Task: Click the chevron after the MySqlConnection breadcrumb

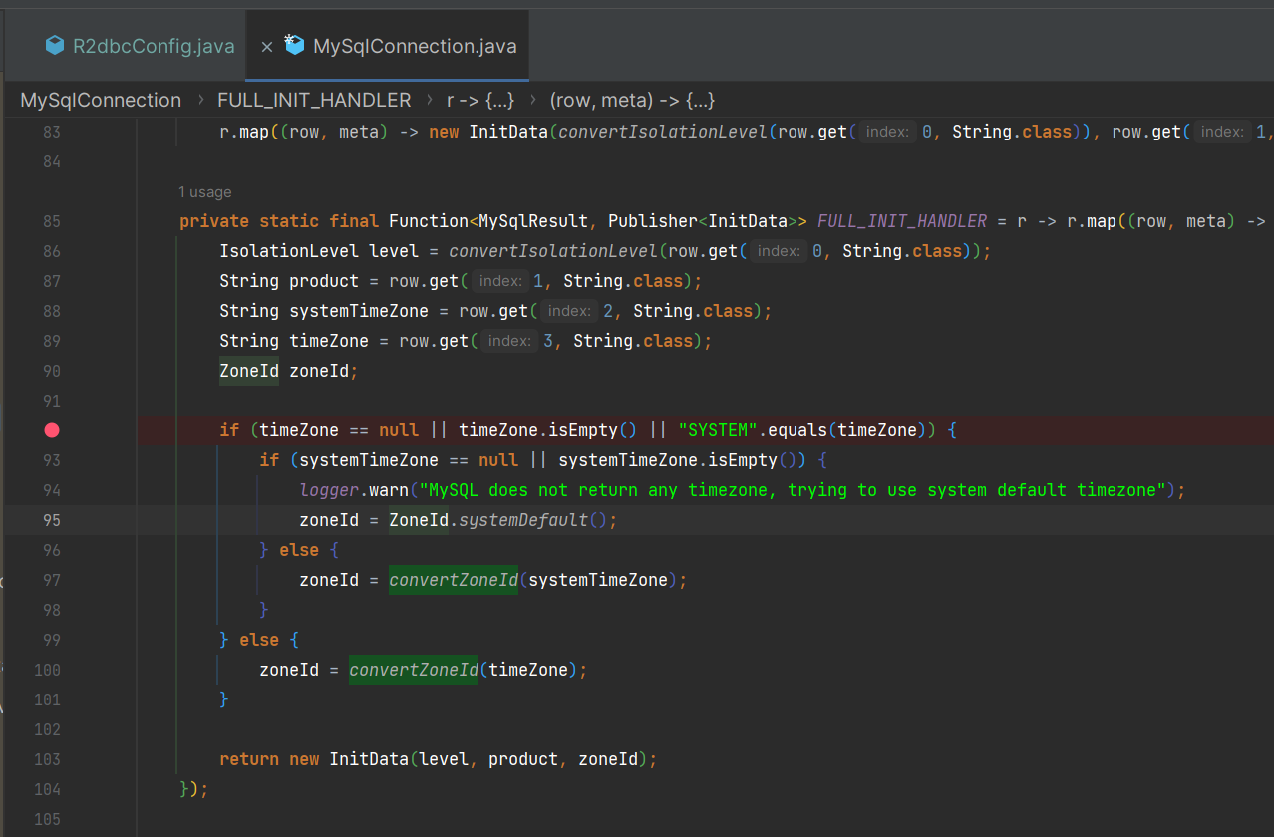Action: (198, 101)
